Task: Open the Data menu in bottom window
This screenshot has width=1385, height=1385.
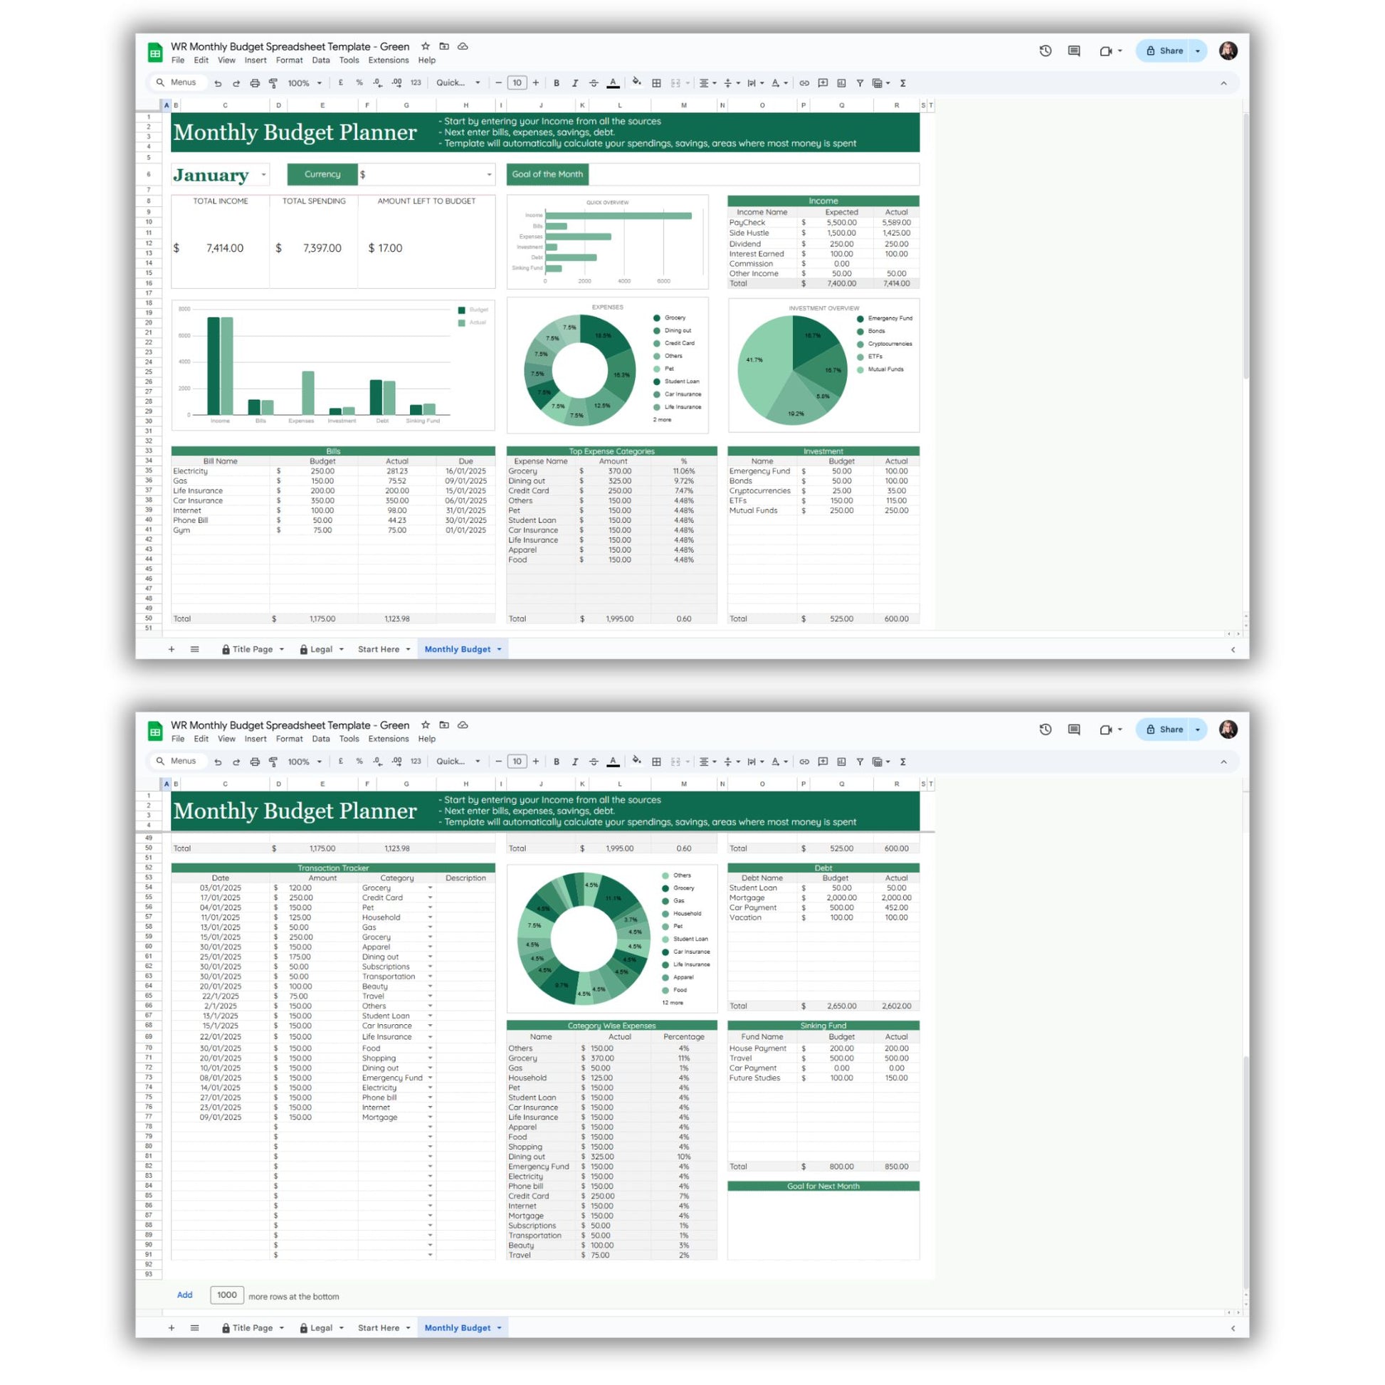Action: (321, 739)
